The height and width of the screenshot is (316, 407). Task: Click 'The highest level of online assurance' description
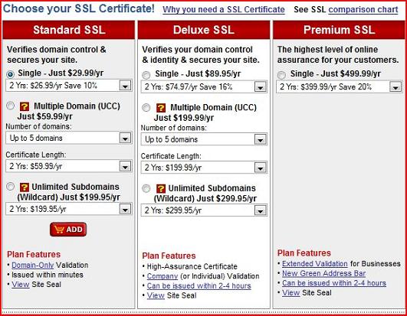click(x=338, y=54)
